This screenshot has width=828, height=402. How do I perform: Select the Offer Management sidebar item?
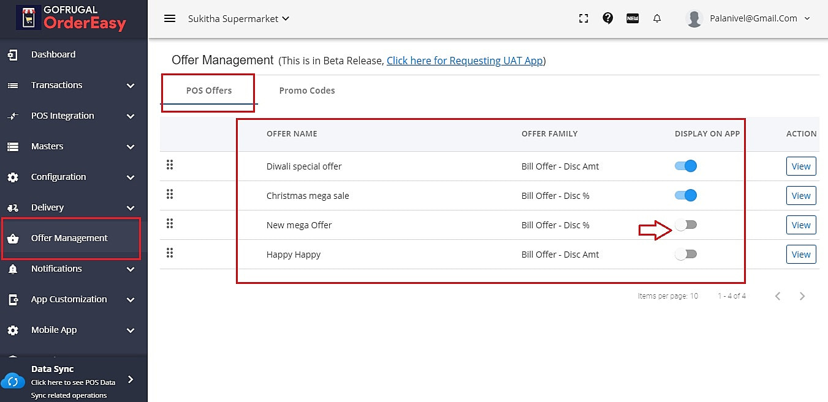click(69, 238)
